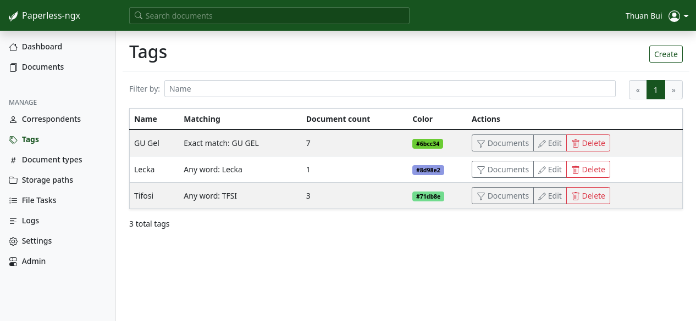
Task: Open Logs from the sidebar menu
Action: coord(30,221)
